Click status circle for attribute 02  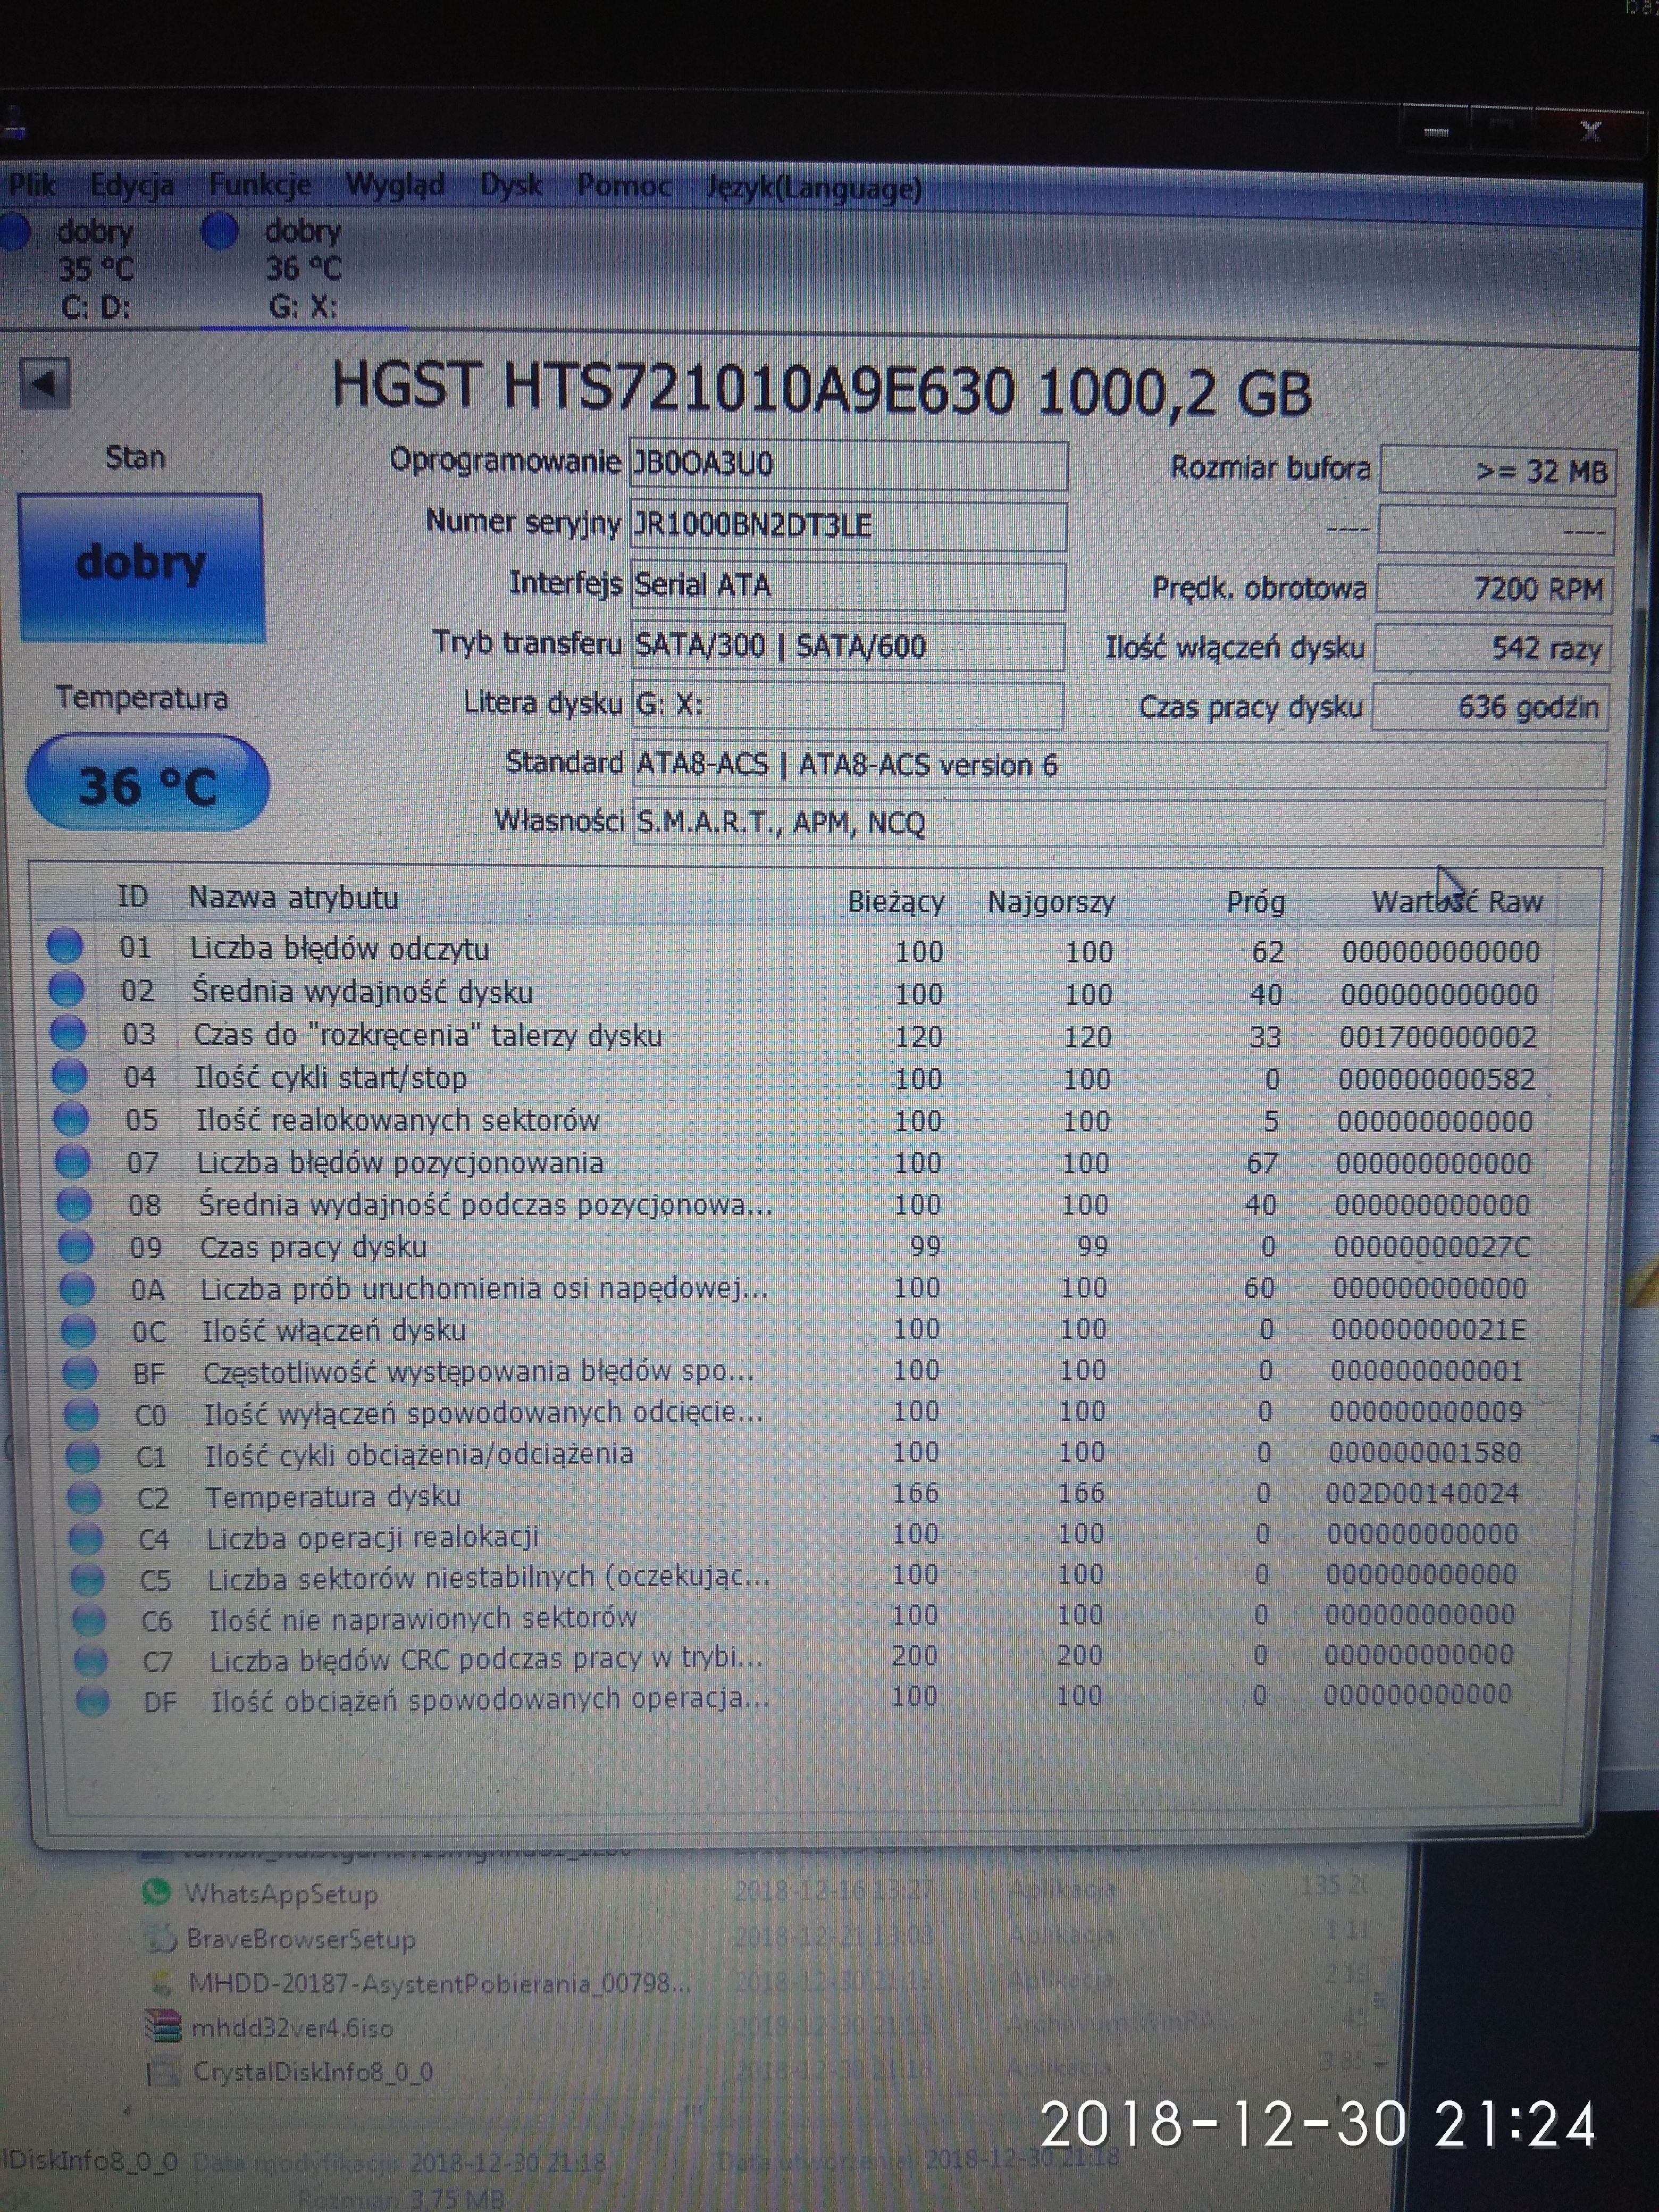[66, 989]
